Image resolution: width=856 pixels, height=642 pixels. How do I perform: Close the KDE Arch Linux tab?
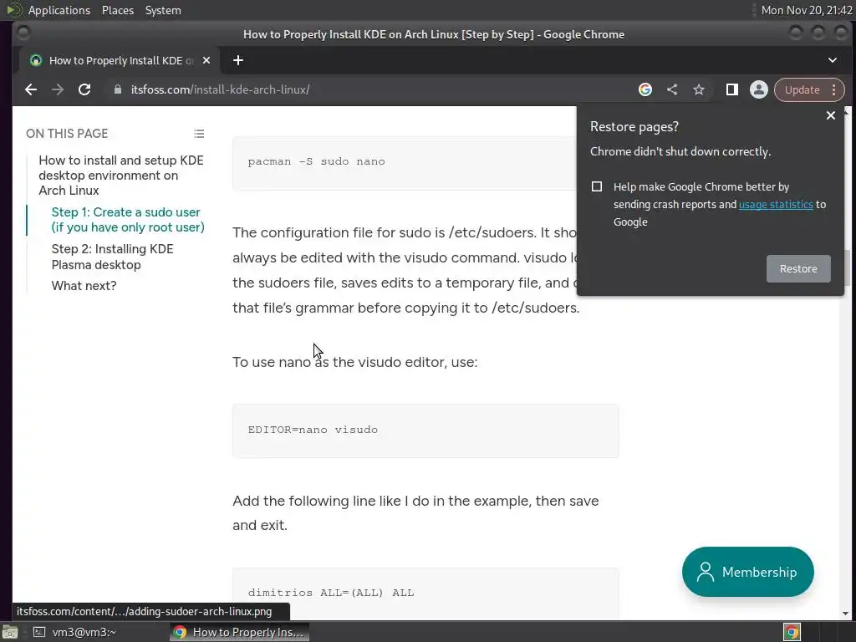tap(206, 60)
